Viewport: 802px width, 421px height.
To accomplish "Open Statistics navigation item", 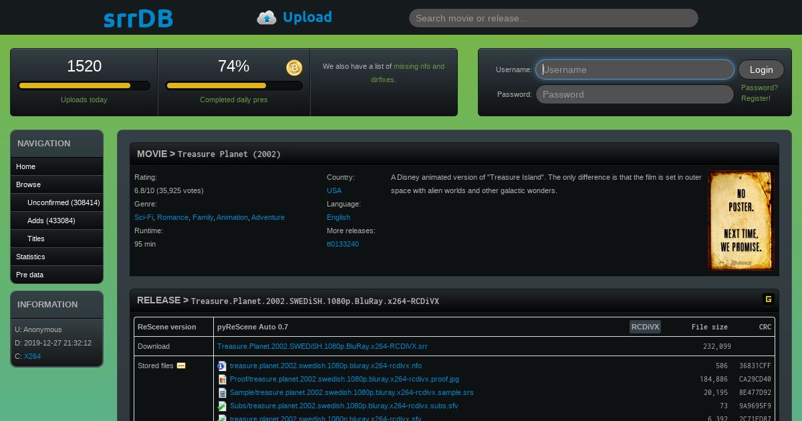I will coord(57,257).
